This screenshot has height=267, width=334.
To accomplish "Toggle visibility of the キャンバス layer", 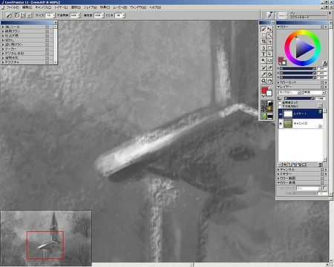I will click(281, 124).
